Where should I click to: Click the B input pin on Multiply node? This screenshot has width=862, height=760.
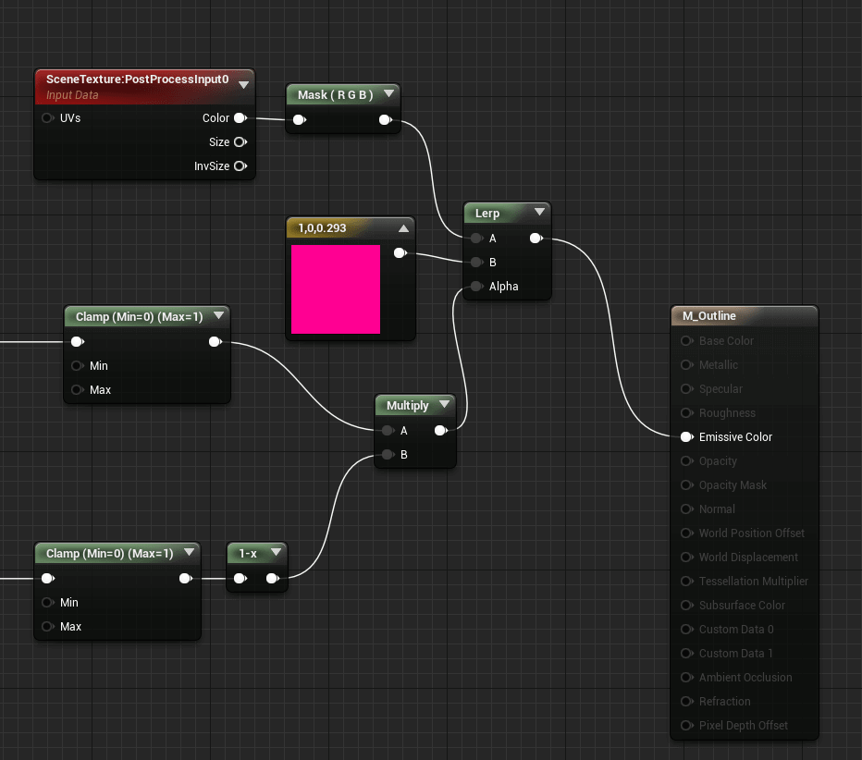[x=388, y=455]
